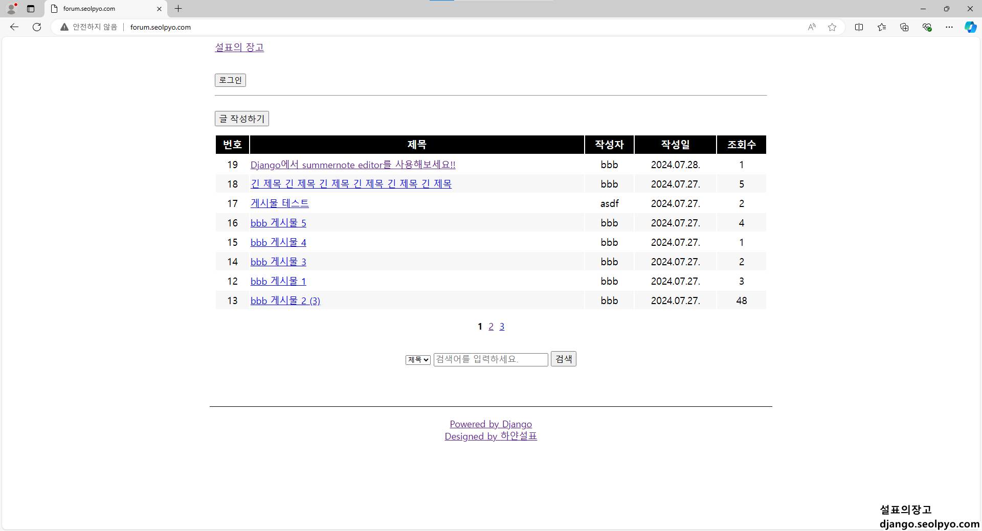Screen dimensions: 982x531
Task: Open the bbb 게시물 1 post
Action: tap(278, 281)
